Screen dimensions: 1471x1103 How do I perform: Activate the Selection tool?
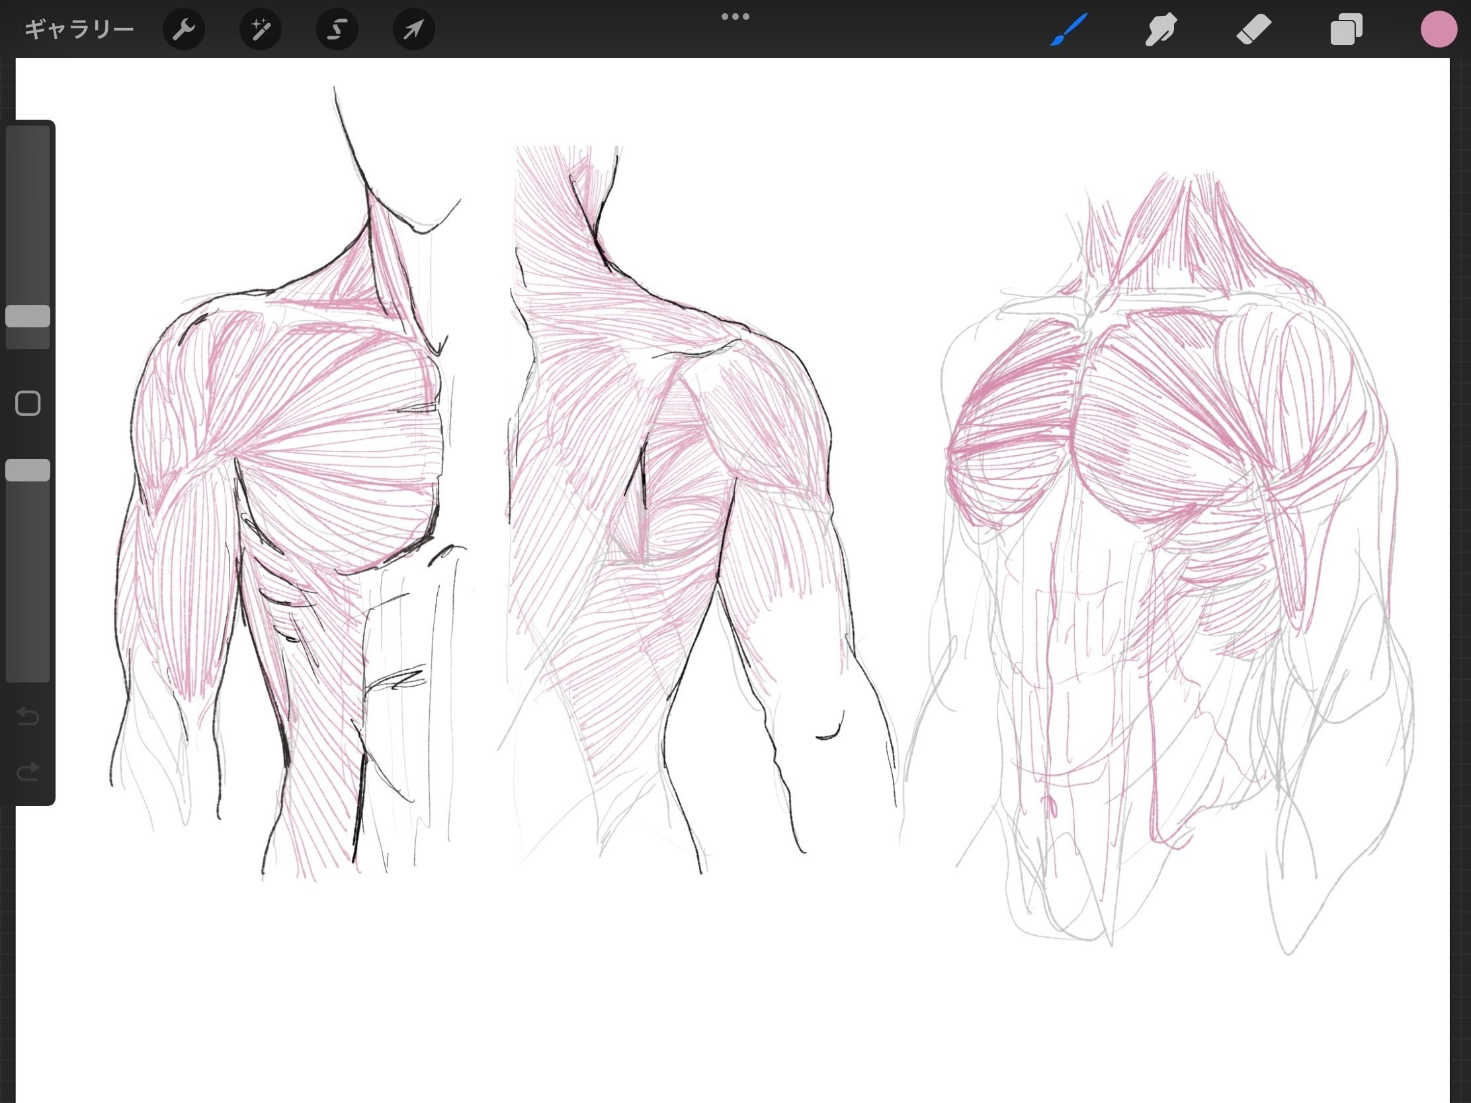tap(337, 29)
